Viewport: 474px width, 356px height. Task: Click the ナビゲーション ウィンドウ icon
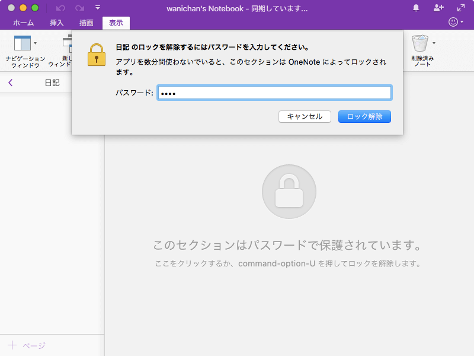tap(23, 43)
